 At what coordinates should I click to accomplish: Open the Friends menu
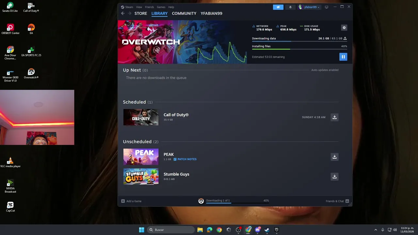150,7
